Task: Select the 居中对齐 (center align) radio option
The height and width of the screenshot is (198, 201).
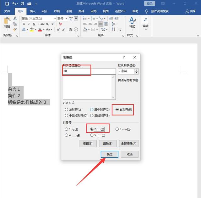Action: tap(92, 110)
